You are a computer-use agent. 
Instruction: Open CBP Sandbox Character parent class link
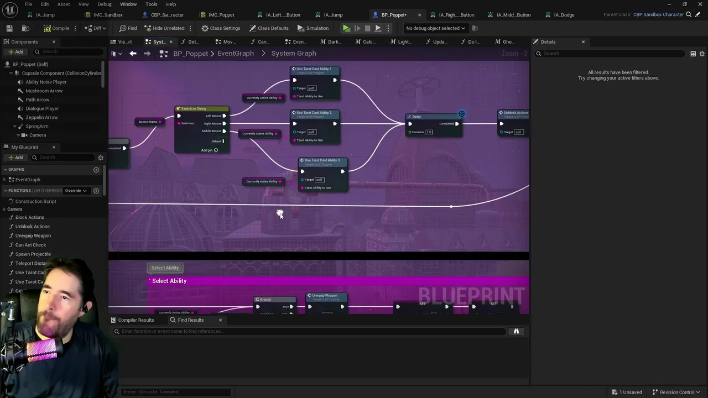[x=658, y=15]
